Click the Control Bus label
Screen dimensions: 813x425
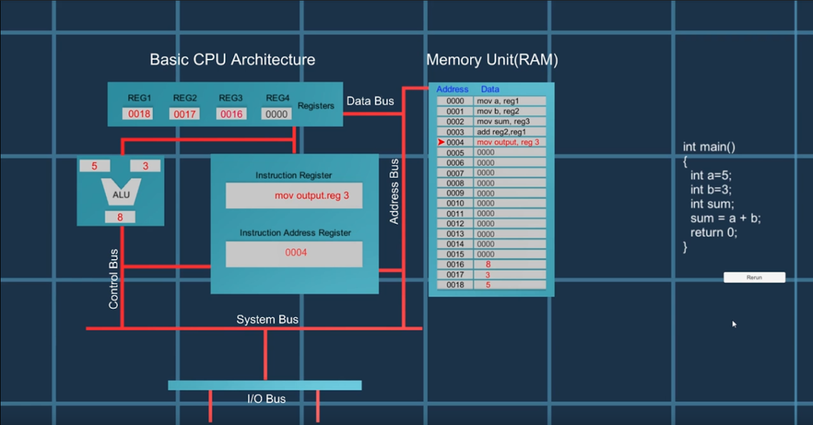(114, 278)
